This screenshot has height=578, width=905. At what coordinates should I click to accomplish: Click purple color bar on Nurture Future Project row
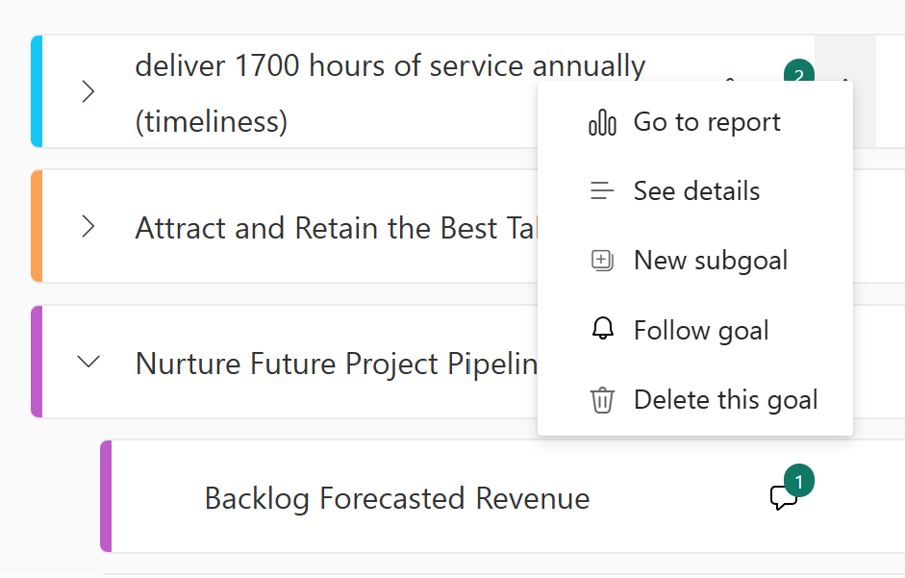[x=37, y=363]
